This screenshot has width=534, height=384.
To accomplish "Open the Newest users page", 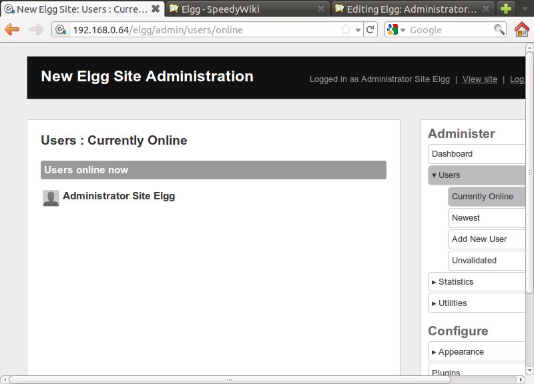I will tap(487, 218).
